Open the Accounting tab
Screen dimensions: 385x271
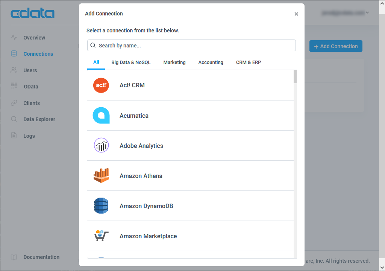211,62
